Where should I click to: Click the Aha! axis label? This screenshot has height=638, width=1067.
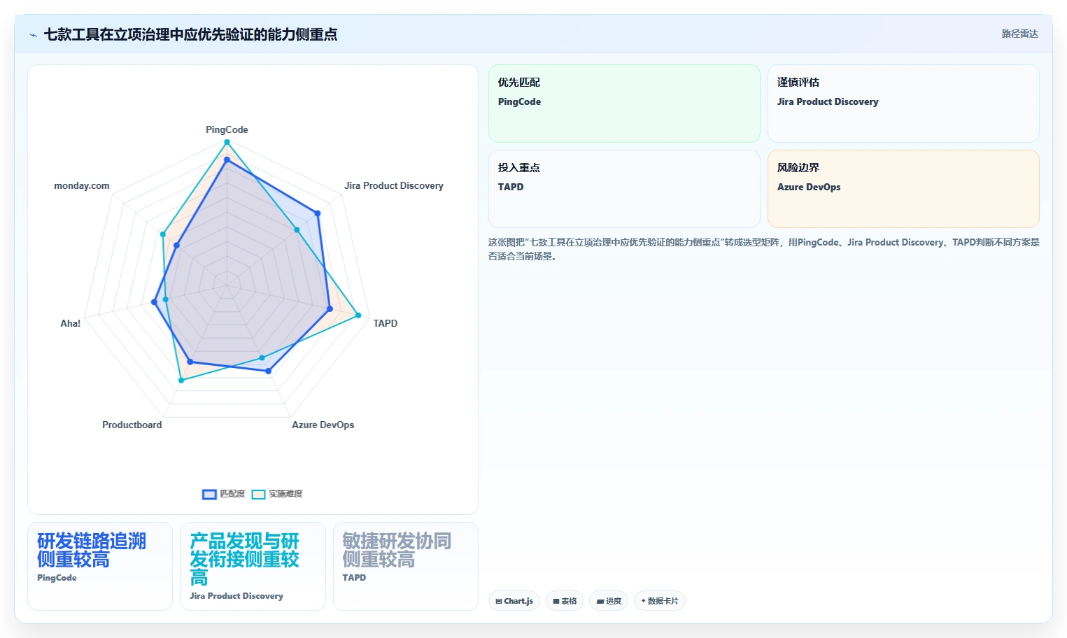pyautogui.click(x=71, y=323)
